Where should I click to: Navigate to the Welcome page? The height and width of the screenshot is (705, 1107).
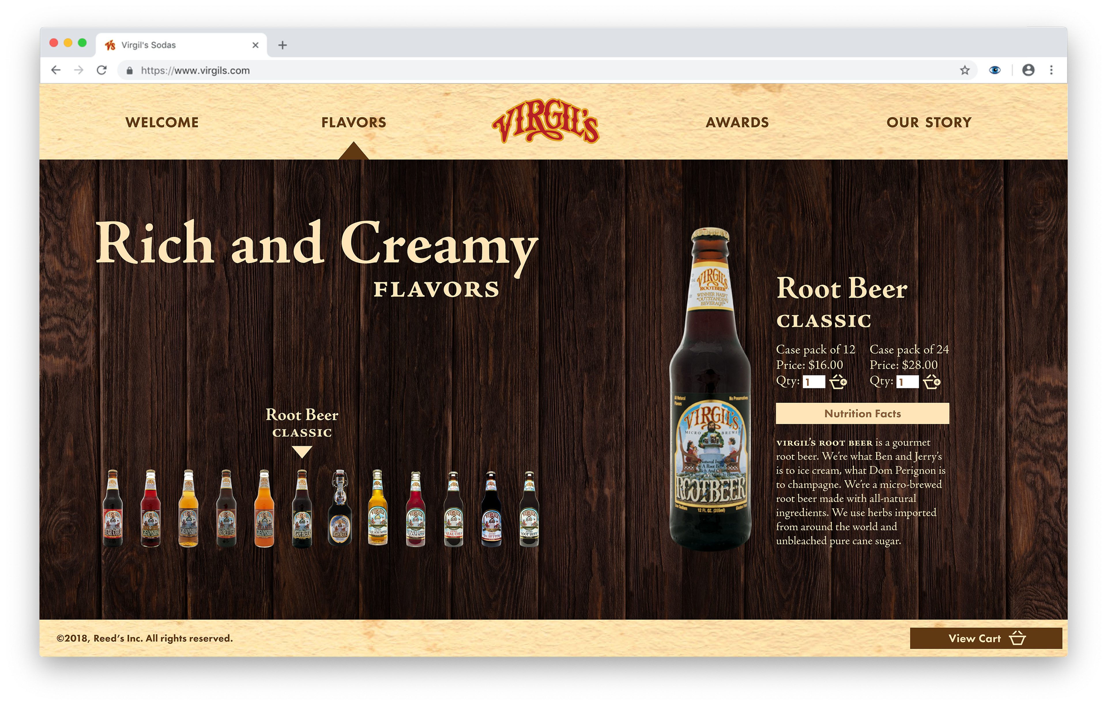pos(162,122)
